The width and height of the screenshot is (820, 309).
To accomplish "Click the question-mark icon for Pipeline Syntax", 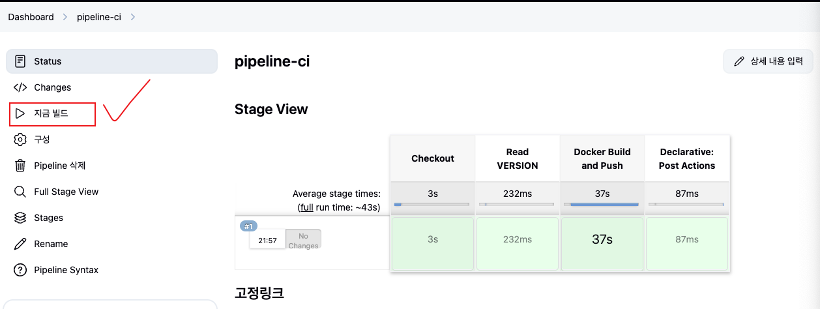I will [20, 270].
